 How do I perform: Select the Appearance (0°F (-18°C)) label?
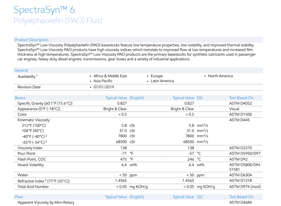point(39,109)
